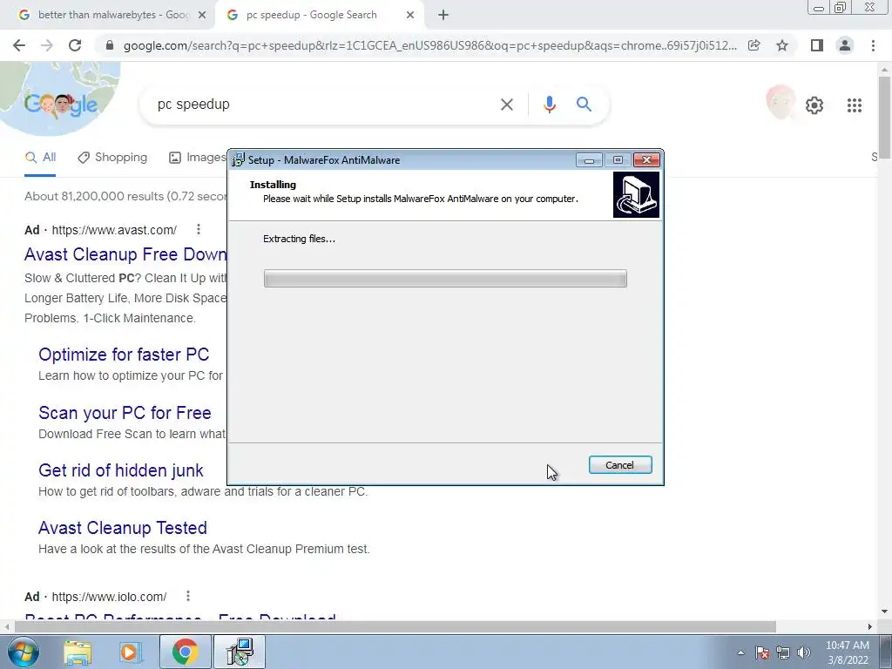Open network tray icon

click(783, 652)
